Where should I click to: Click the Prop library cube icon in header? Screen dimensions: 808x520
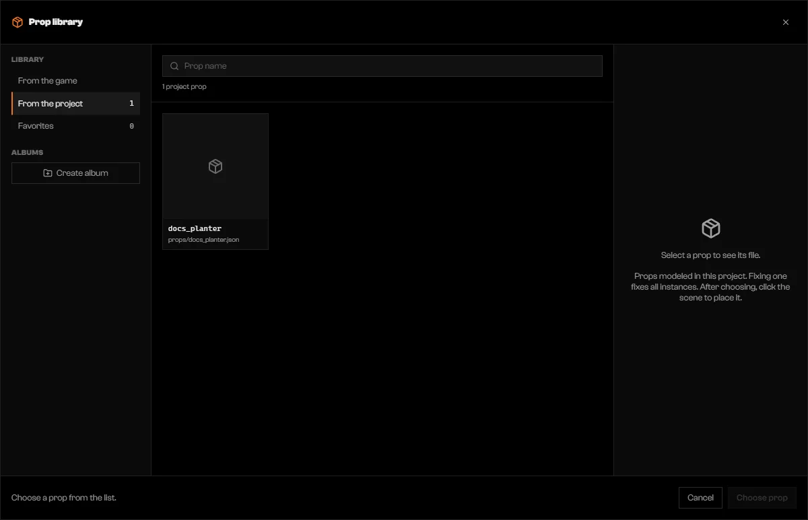[18, 22]
